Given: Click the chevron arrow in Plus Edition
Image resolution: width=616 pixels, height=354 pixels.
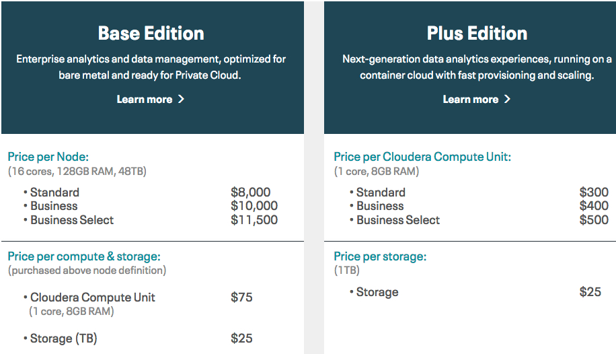Looking at the screenshot, I should (507, 100).
